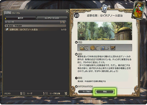Viewport: 147px width, 105px height.
Task: Close the Journal window with X icon
Action: pos(67,12)
